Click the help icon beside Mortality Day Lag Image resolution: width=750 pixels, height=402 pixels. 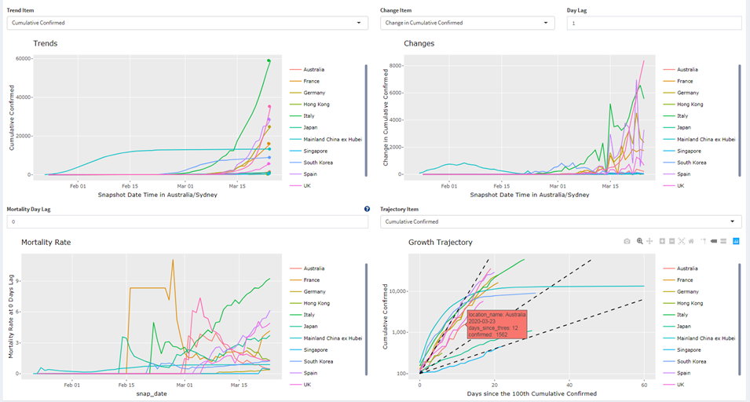367,210
